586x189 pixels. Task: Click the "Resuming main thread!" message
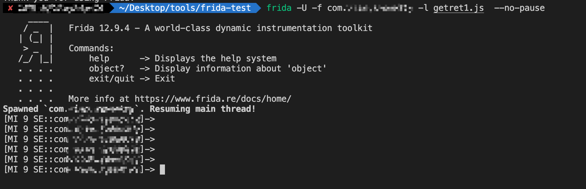[203, 109]
